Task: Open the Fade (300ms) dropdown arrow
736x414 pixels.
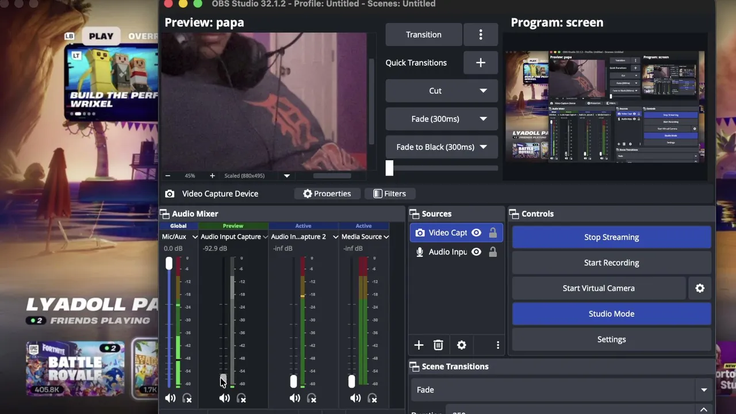Action: [x=483, y=119]
